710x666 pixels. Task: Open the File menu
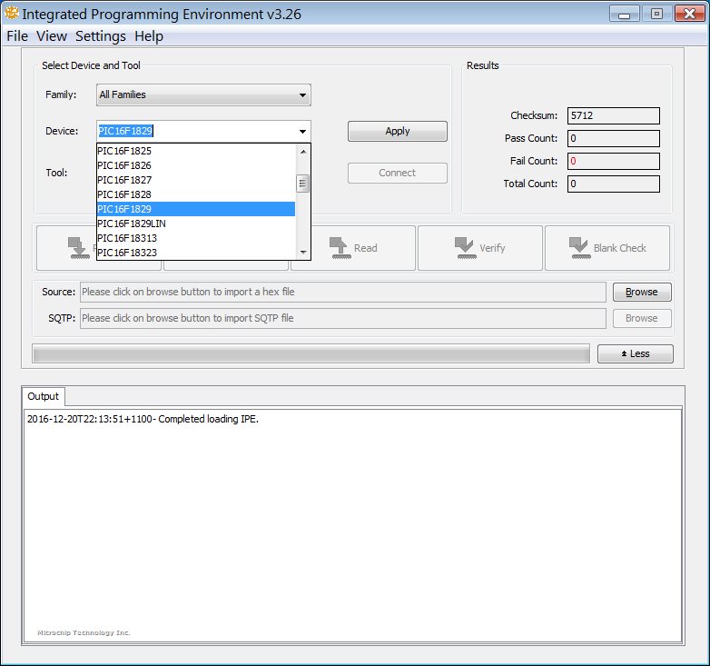pyautogui.click(x=18, y=36)
